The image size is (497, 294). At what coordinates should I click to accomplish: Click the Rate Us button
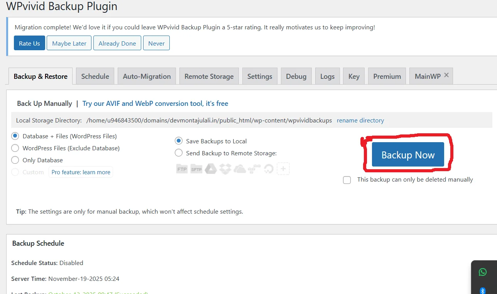29,43
